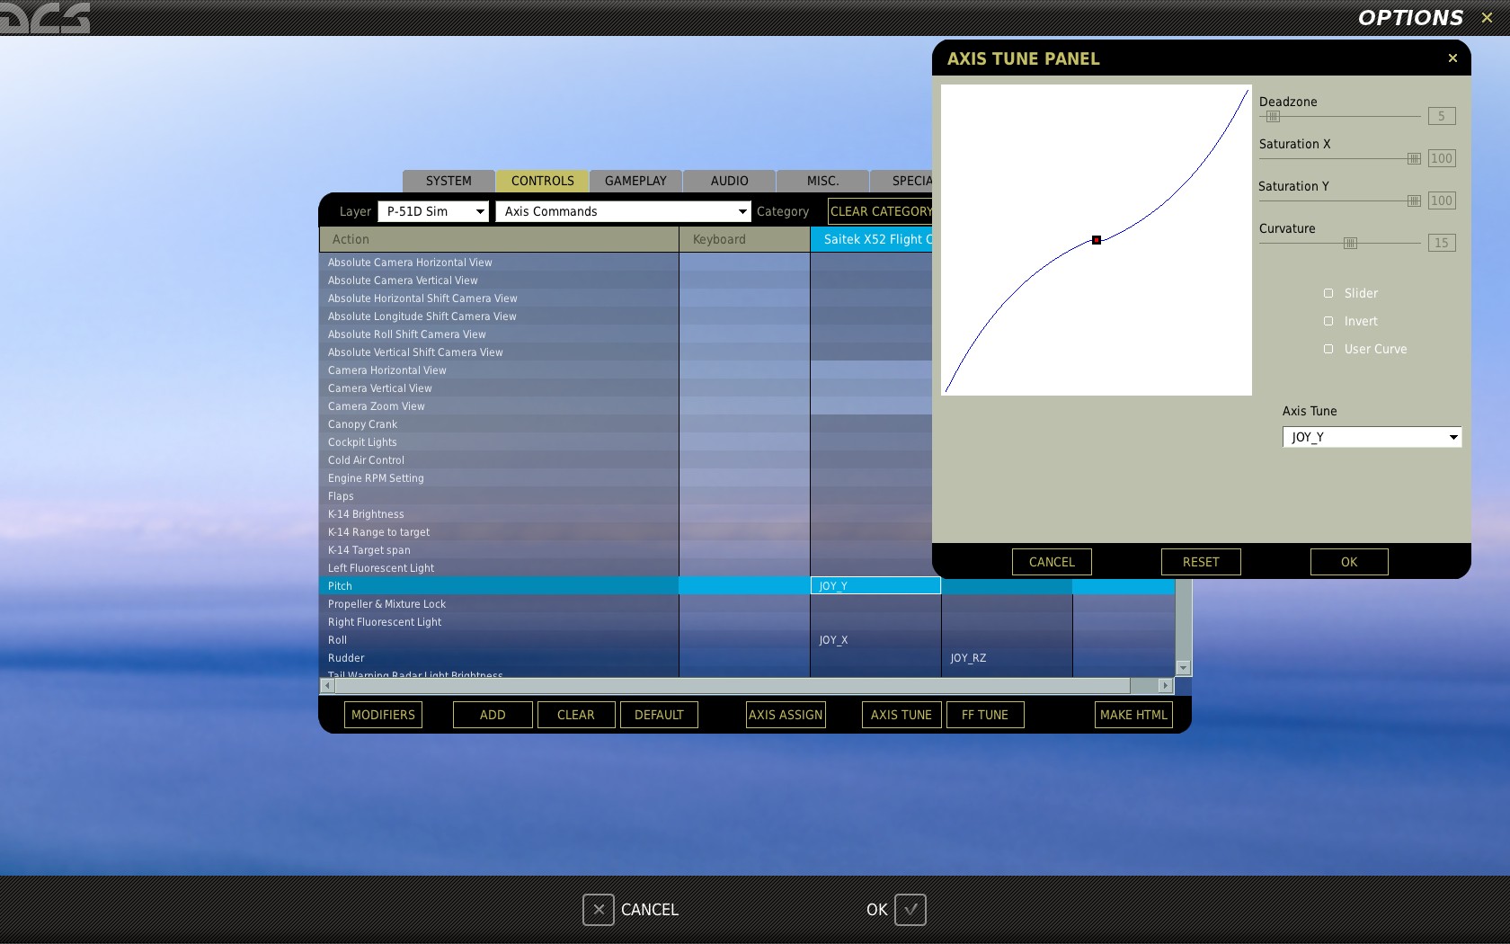Click the Action column header
The height and width of the screenshot is (944, 1510).
tap(500, 239)
